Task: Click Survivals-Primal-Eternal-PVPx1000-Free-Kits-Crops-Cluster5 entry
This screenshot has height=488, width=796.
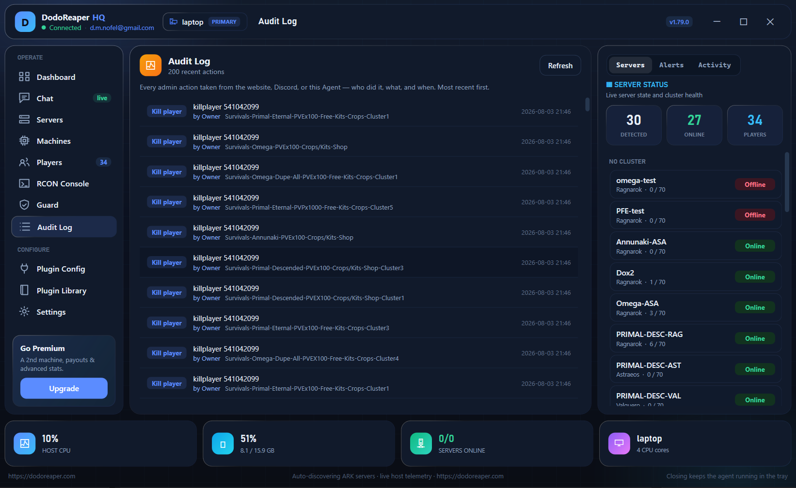Action: (x=359, y=202)
